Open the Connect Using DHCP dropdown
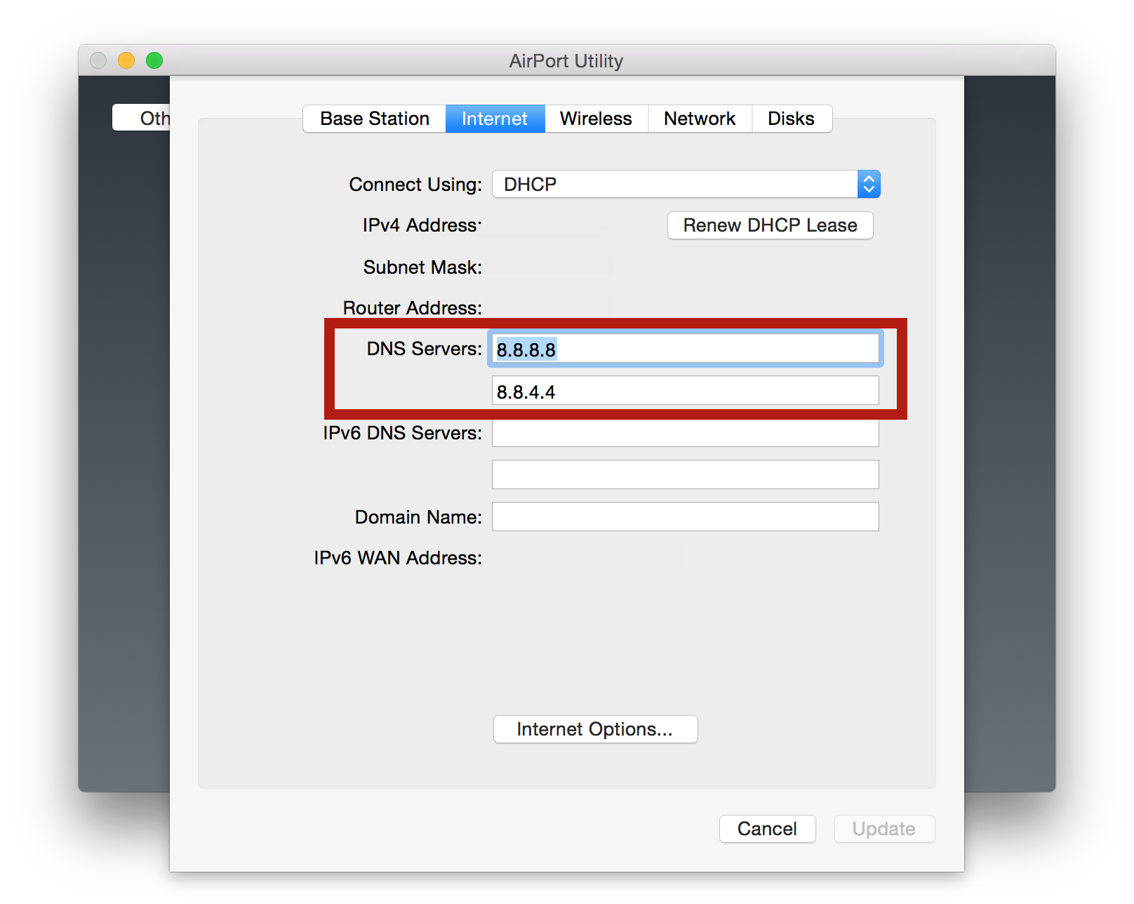The image size is (1134, 904). point(686,184)
